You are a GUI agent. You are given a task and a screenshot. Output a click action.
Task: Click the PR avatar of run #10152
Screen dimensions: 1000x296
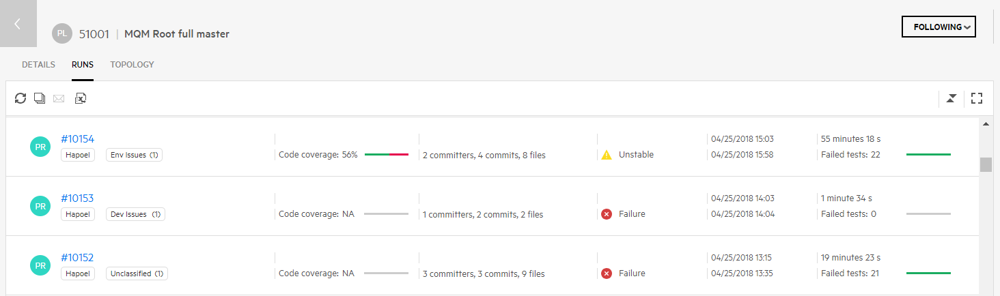point(40,265)
